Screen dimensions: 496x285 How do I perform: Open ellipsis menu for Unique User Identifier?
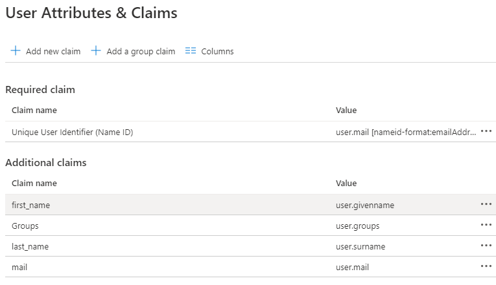point(486,131)
